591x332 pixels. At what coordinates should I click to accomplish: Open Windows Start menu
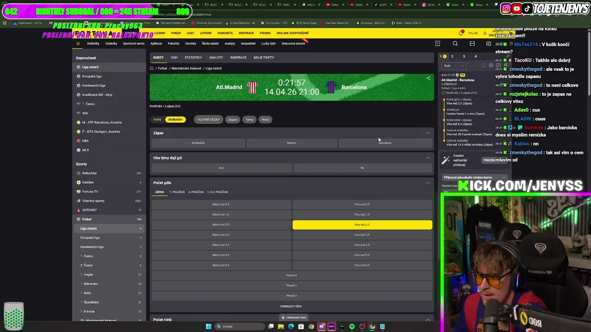tap(208, 326)
